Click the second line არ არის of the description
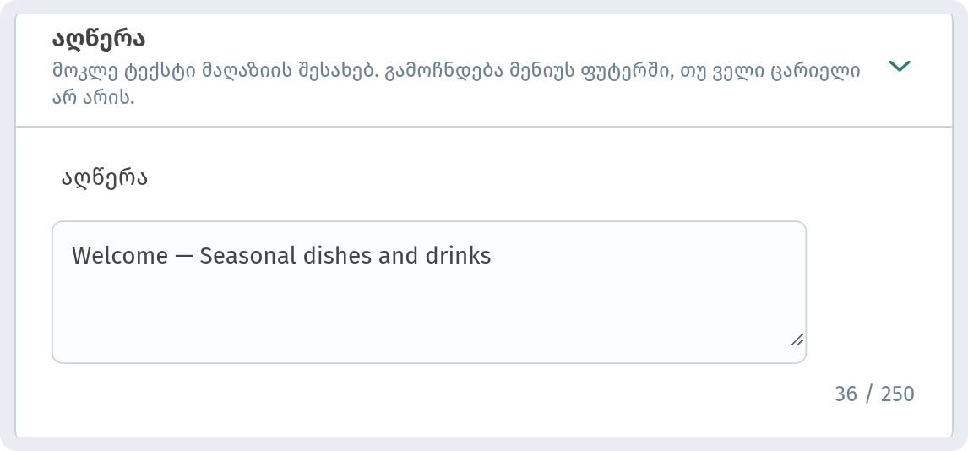The height and width of the screenshot is (451, 968). (x=93, y=97)
